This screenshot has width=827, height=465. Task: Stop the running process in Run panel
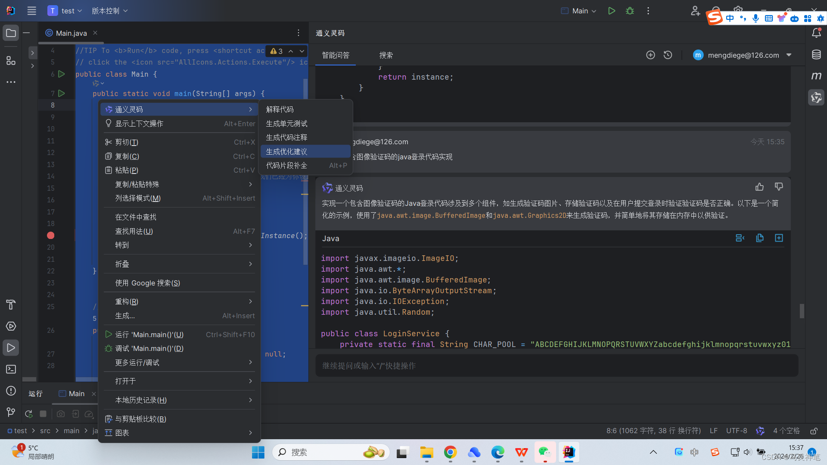[x=43, y=414]
